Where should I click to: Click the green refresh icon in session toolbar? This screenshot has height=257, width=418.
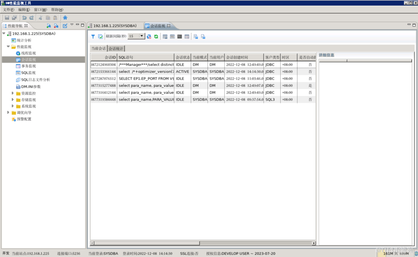click(x=156, y=37)
